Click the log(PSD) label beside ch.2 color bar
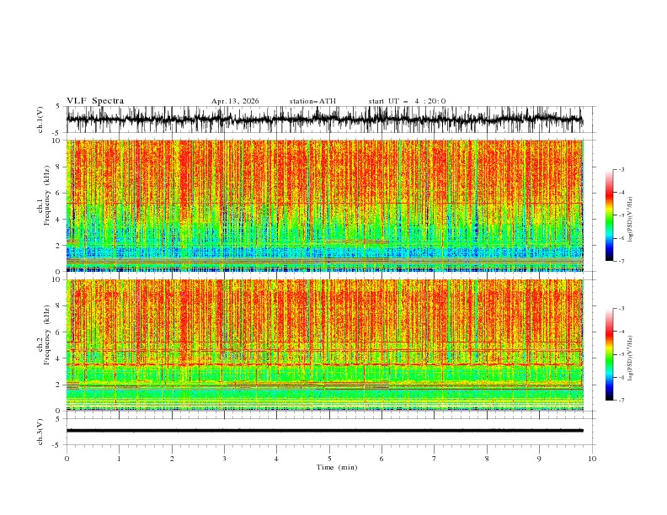Image resolution: width=667 pixels, height=515 pixels. [631, 358]
